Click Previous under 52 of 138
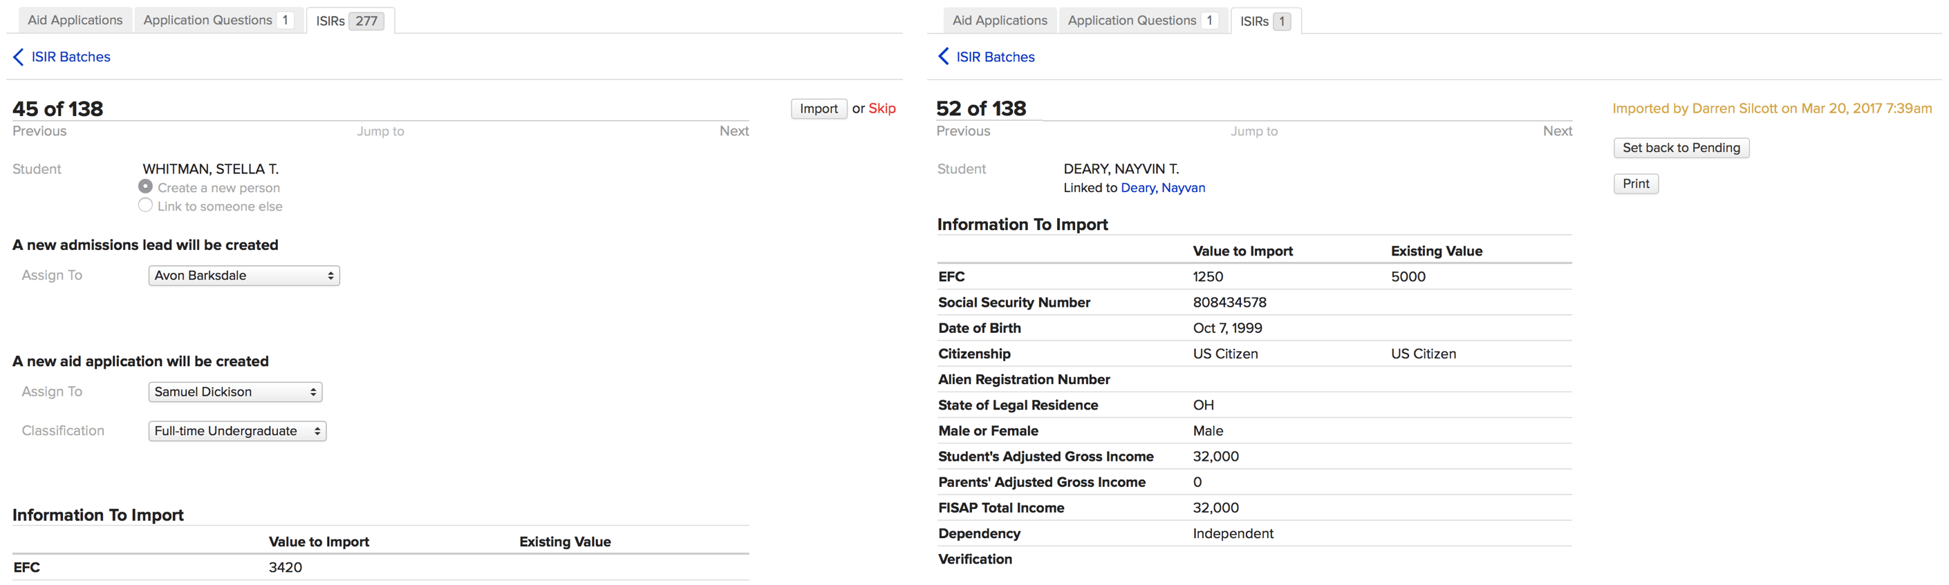Viewport: 1949px width, 585px height. (x=962, y=131)
